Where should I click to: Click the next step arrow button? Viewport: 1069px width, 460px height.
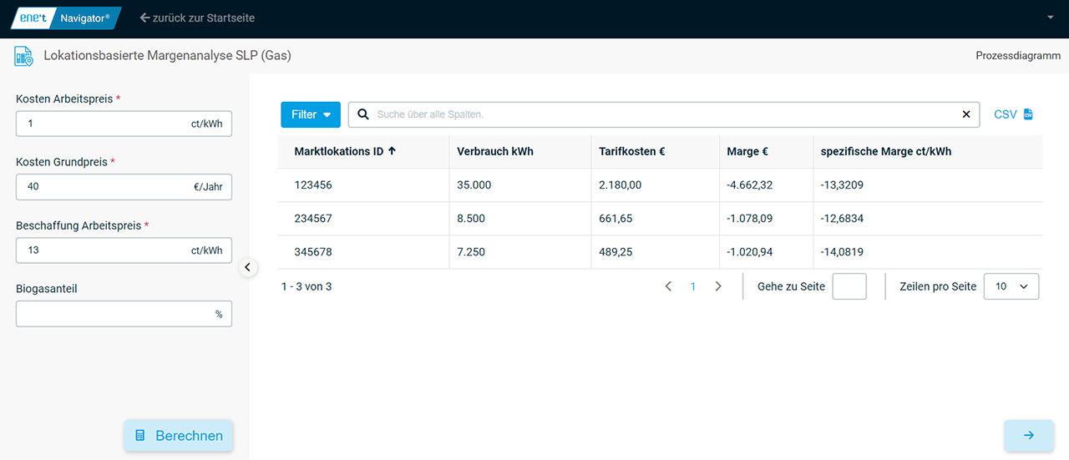[x=1028, y=435]
